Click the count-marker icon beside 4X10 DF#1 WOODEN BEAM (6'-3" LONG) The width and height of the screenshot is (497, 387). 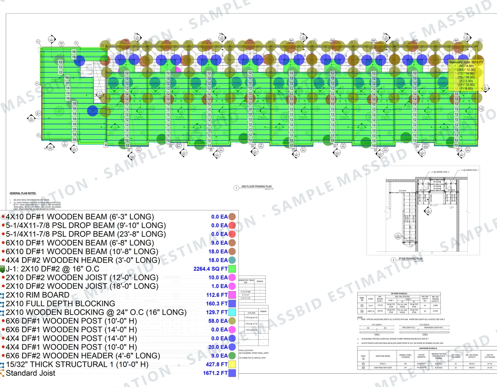coord(3,217)
